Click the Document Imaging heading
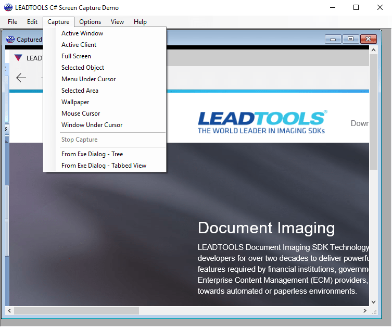This screenshot has width=392, height=327. click(x=266, y=228)
